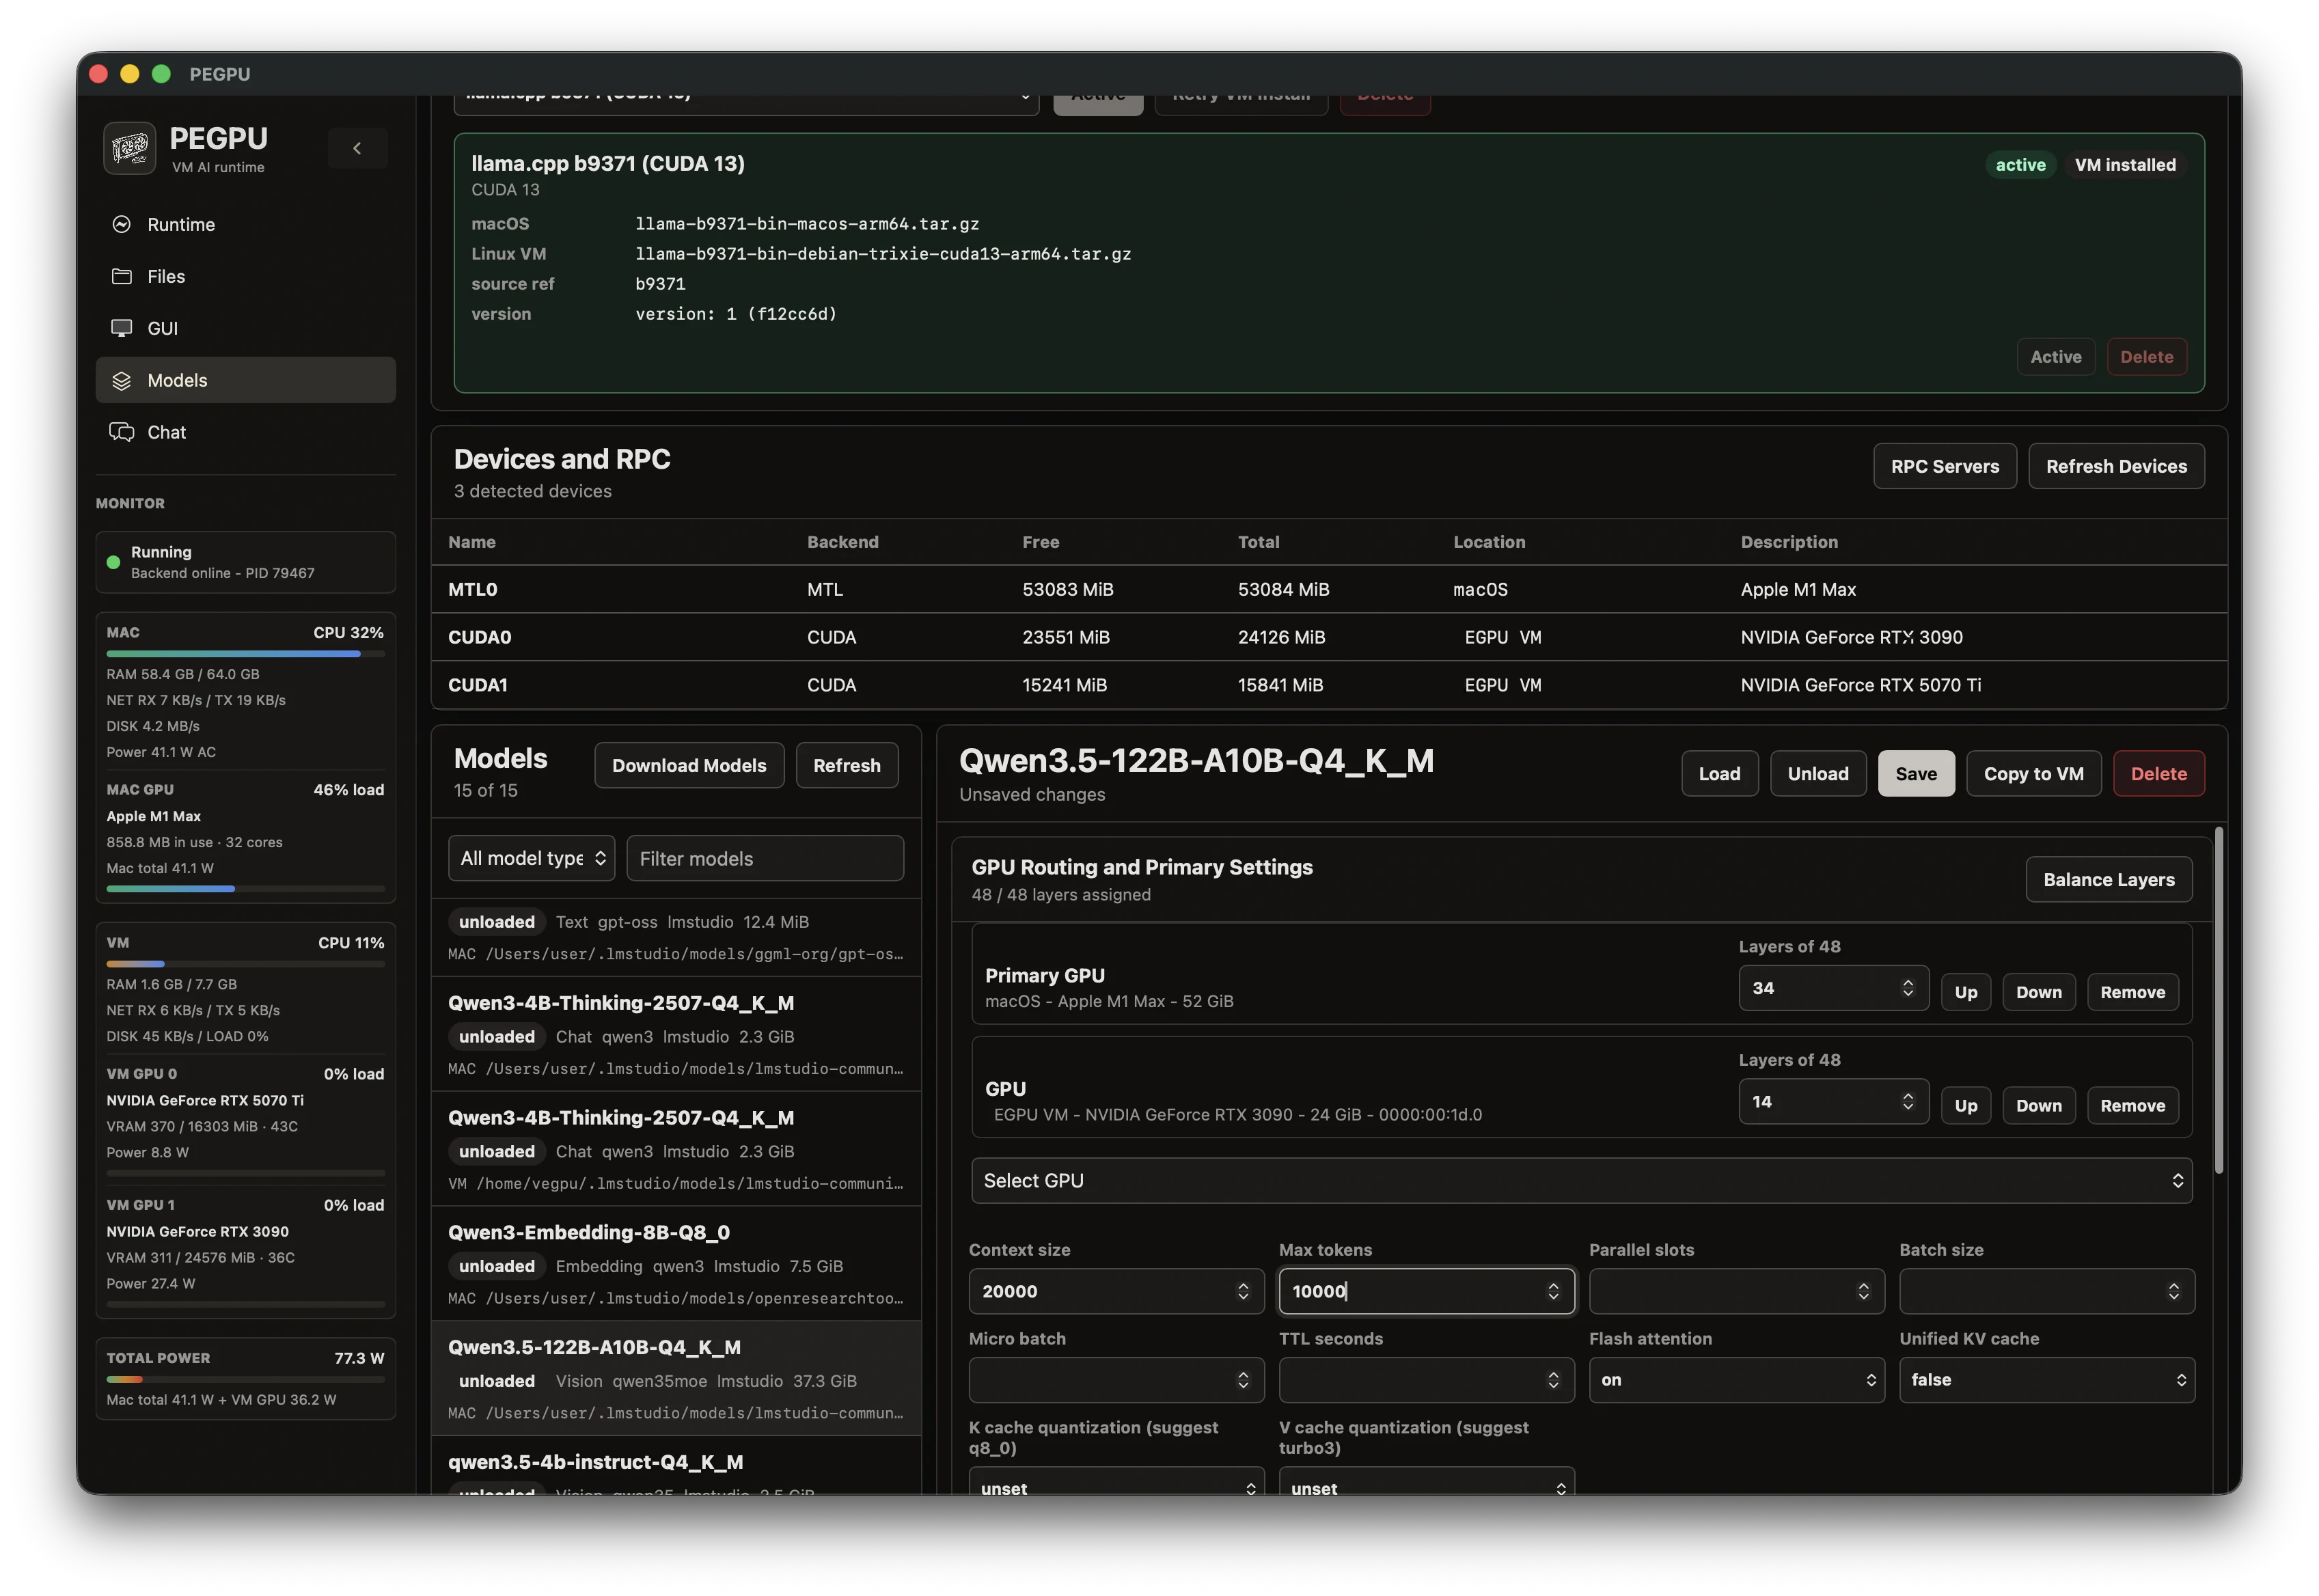Click the VM CPU usage bar
This screenshot has width=2319, height=1596.
245,964
